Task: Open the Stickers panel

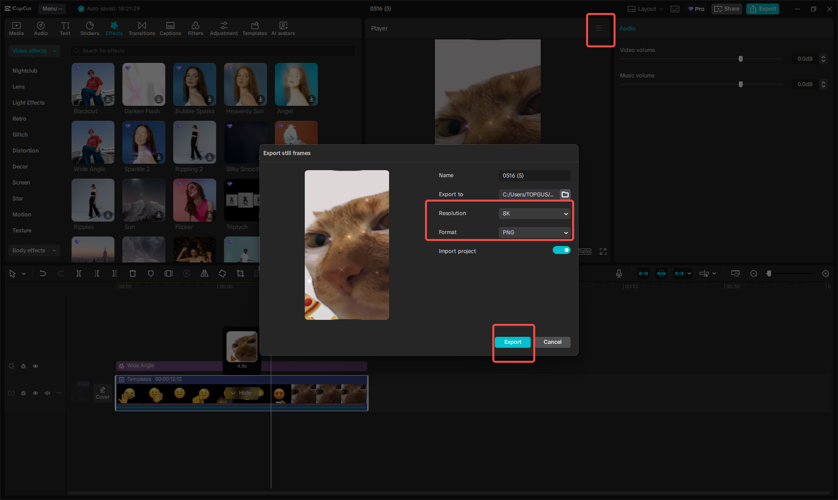Action: [x=90, y=28]
